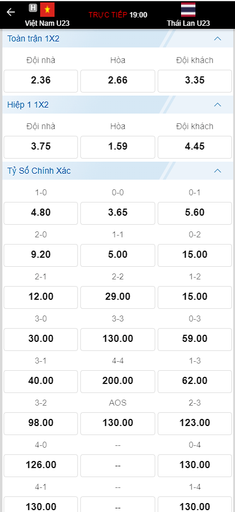Select 0-3 score odds 59.00

[x=195, y=340]
